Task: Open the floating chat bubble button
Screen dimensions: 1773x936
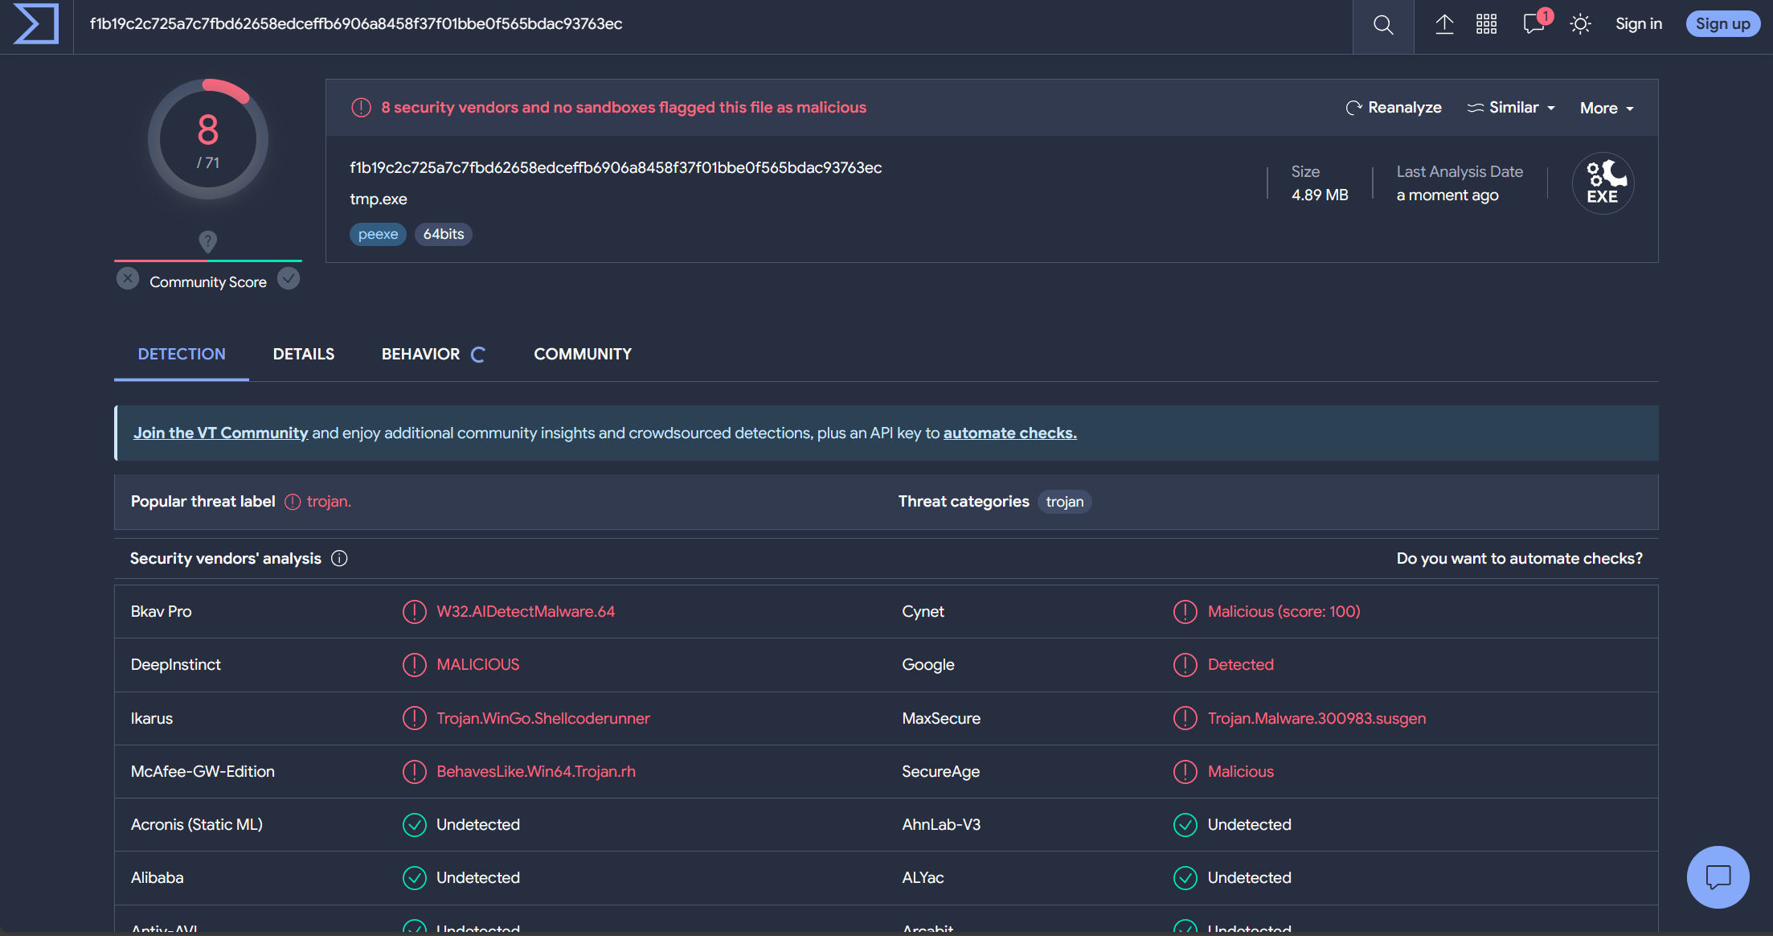Action: click(x=1718, y=877)
